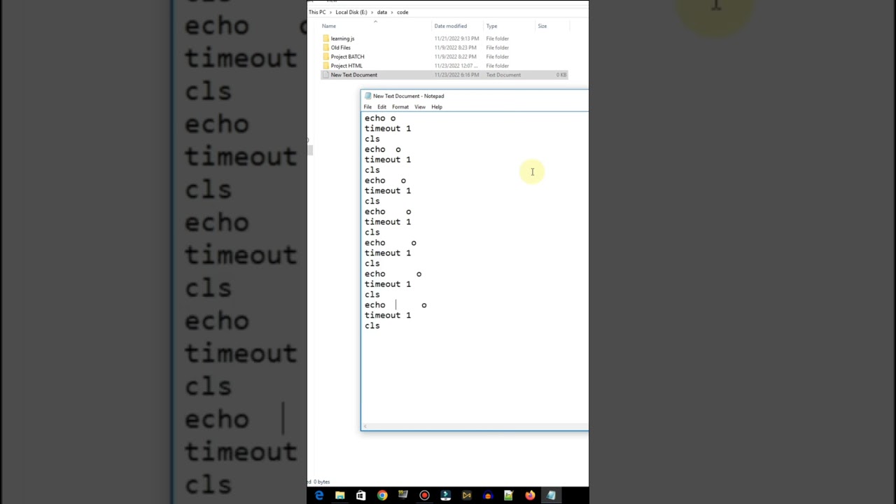896x504 pixels.
Task: Go to the data folder in breadcrumb
Action: 382,12
